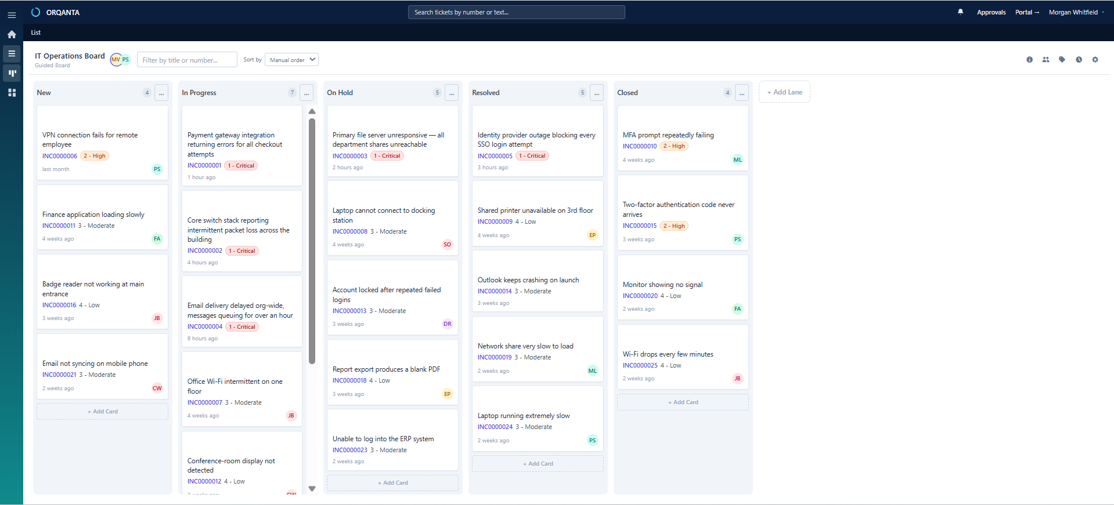
Task: Click SO avatar on docking station card
Action: point(447,245)
